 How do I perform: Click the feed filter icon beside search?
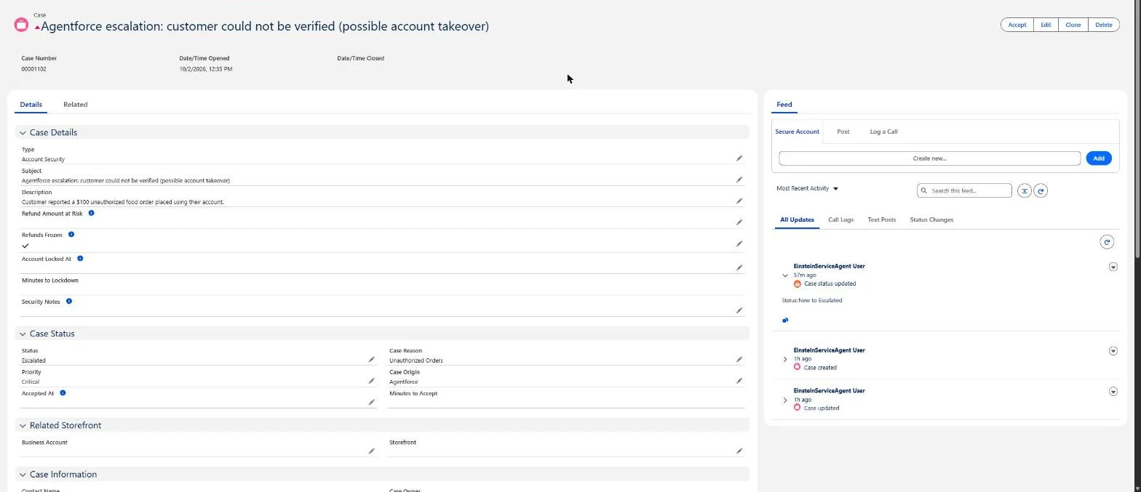[x=1024, y=190]
